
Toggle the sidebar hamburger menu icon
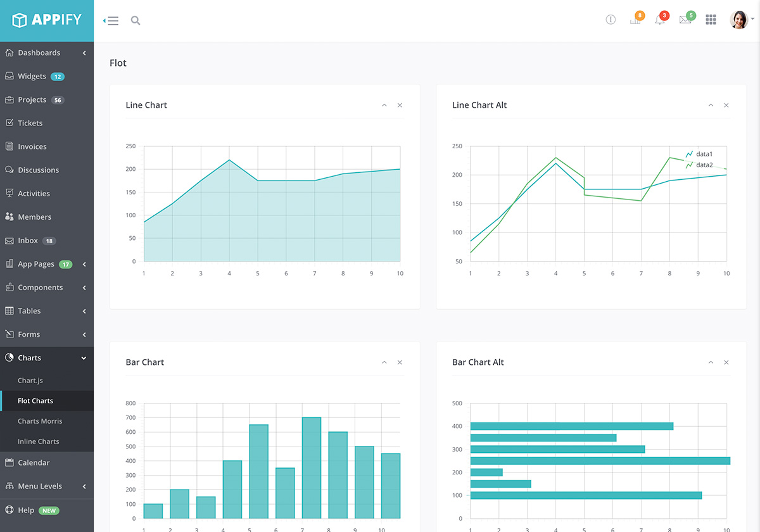[111, 21]
